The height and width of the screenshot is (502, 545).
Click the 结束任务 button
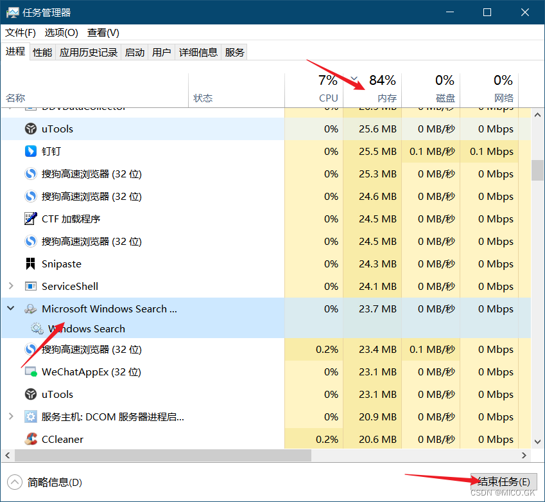tap(504, 481)
